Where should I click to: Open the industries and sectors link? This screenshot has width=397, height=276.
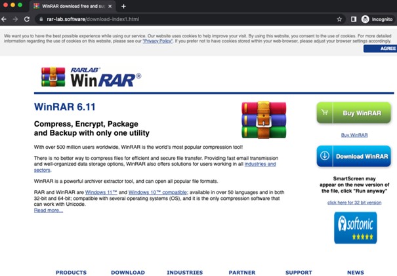tap(260, 164)
